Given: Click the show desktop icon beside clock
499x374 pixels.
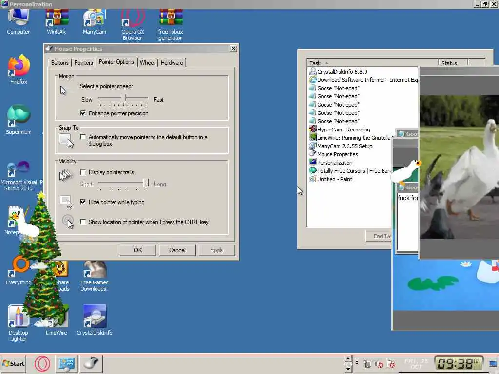Looking at the screenshot, I should (x=493, y=364).
